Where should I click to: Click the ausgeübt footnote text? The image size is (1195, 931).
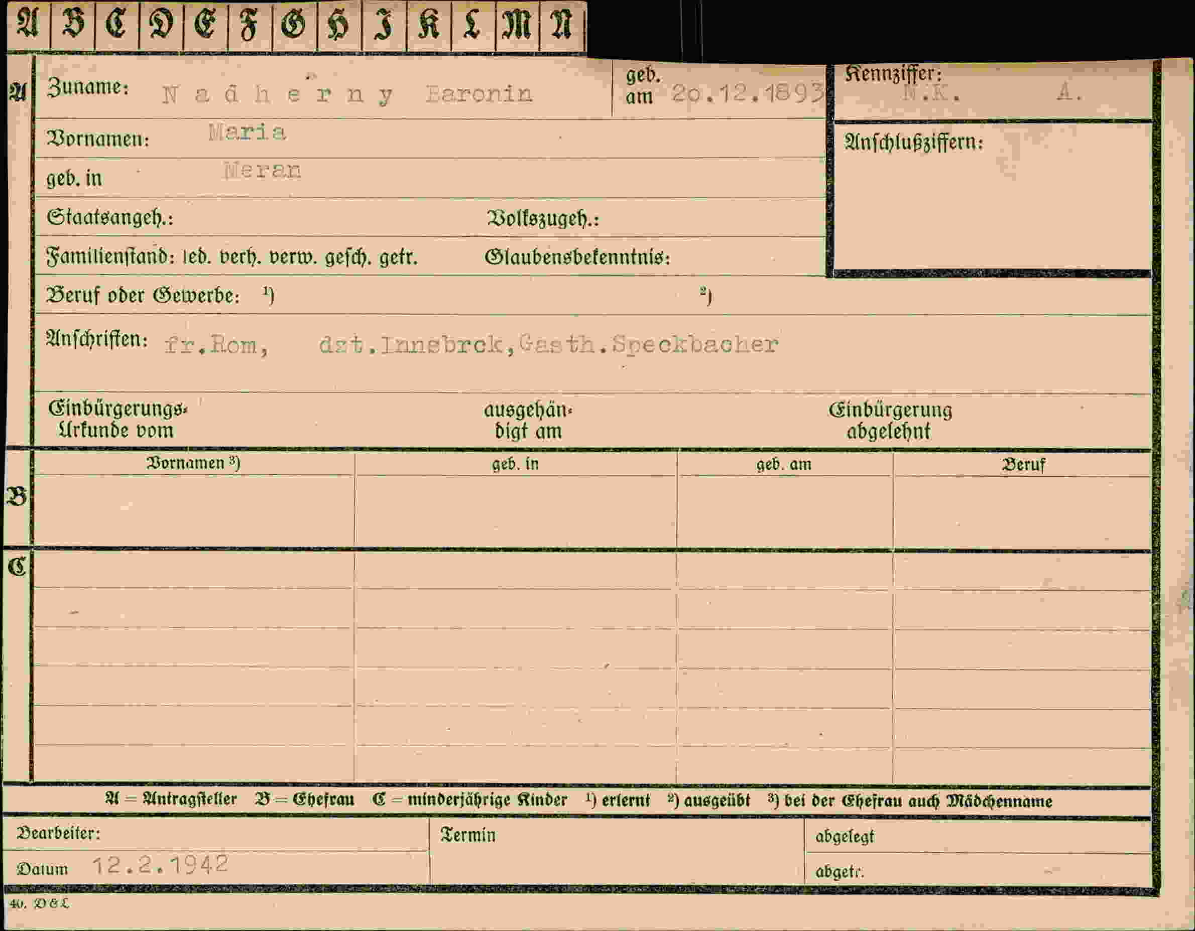717,801
